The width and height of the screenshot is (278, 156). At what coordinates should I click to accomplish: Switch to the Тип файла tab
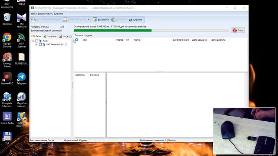(50, 36)
